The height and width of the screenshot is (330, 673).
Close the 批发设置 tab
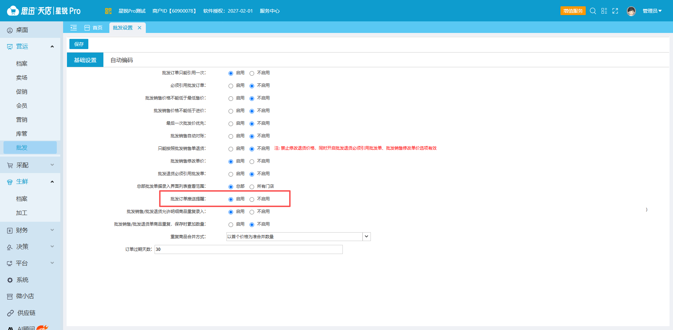tap(140, 28)
